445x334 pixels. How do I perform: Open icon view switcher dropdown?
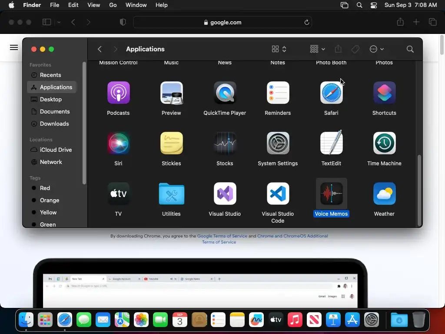click(x=279, y=49)
